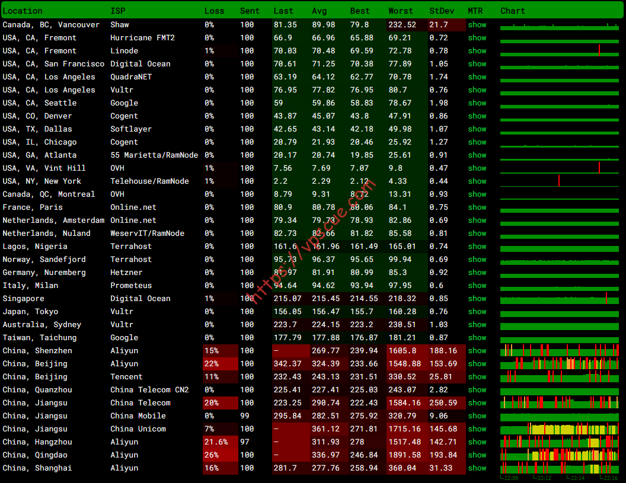
Task: Click the Loss column header
Action: (215, 11)
